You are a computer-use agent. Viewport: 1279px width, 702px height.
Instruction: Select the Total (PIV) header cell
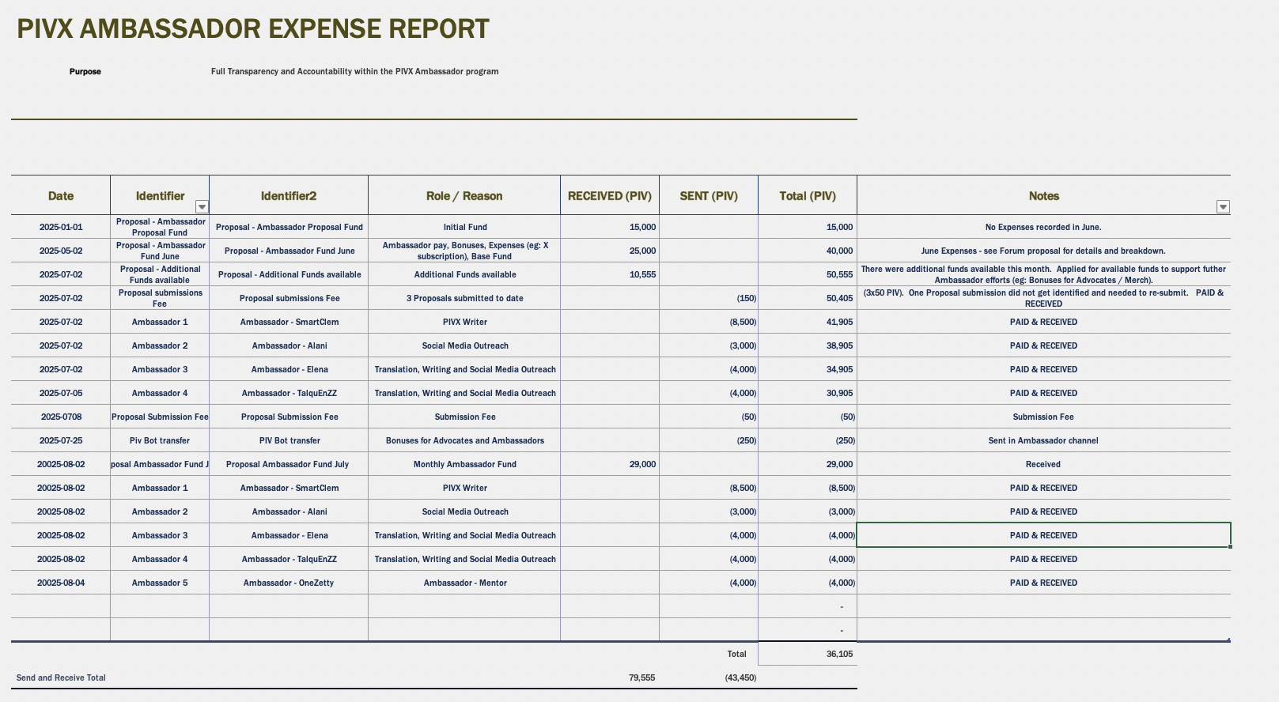tap(808, 196)
